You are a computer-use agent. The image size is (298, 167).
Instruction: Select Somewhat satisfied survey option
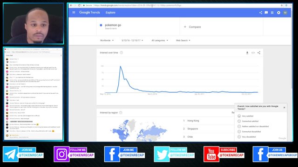[x=248, y=121]
